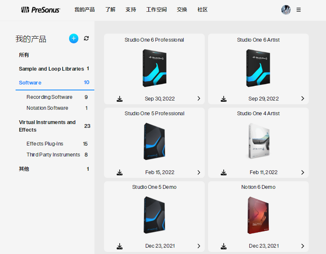Click the Studio One 6 Artist title
Screen dimensions: 326x254
tap(258, 40)
